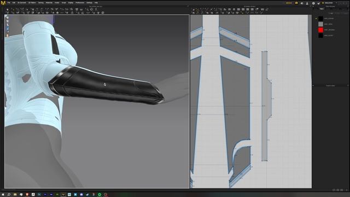Open the 3D Garment menu

pos(22,3)
